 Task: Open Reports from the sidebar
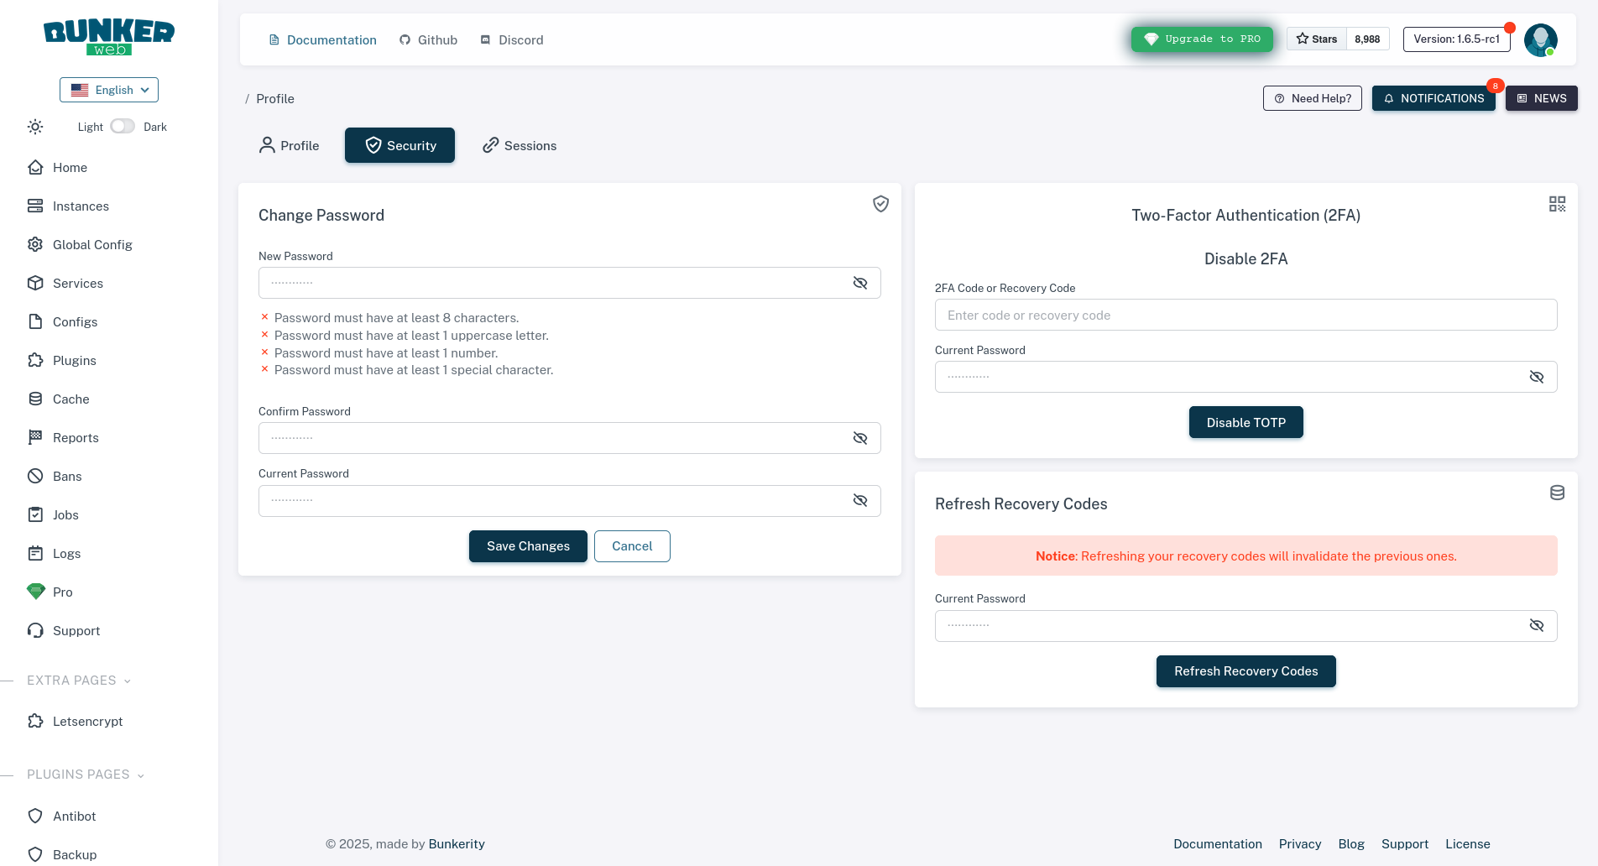[x=76, y=438]
